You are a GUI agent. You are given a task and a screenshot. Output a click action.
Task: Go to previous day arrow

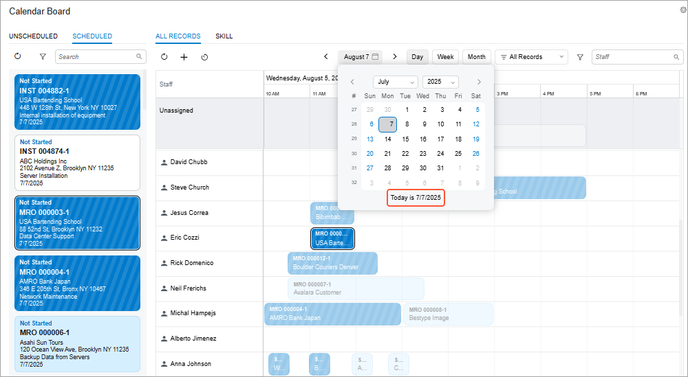[x=326, y=56]
